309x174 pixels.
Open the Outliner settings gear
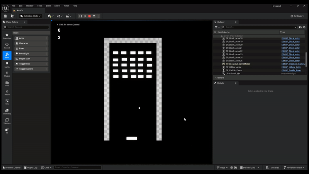pyautogui.click(x=304, y=27)
